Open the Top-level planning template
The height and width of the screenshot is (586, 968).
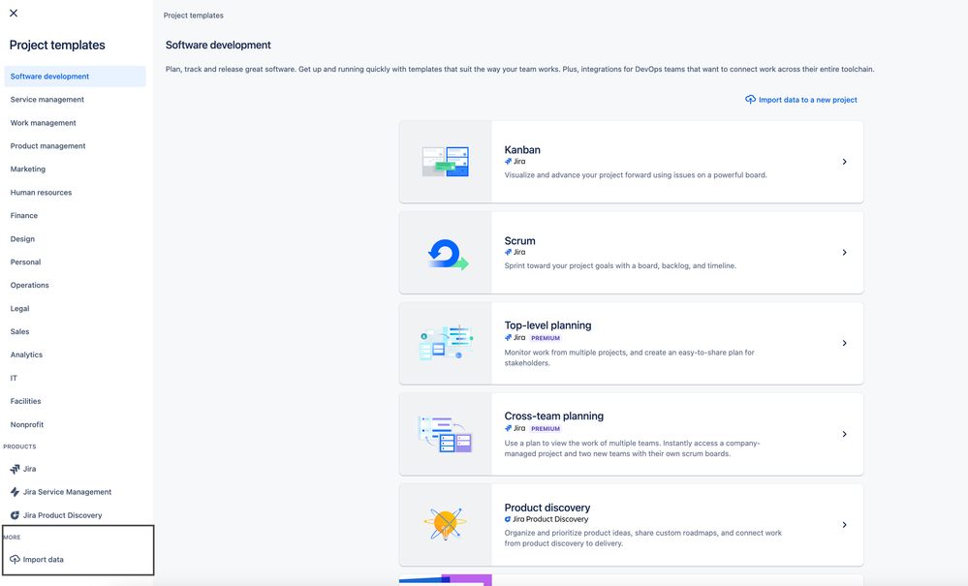(631, 343)
